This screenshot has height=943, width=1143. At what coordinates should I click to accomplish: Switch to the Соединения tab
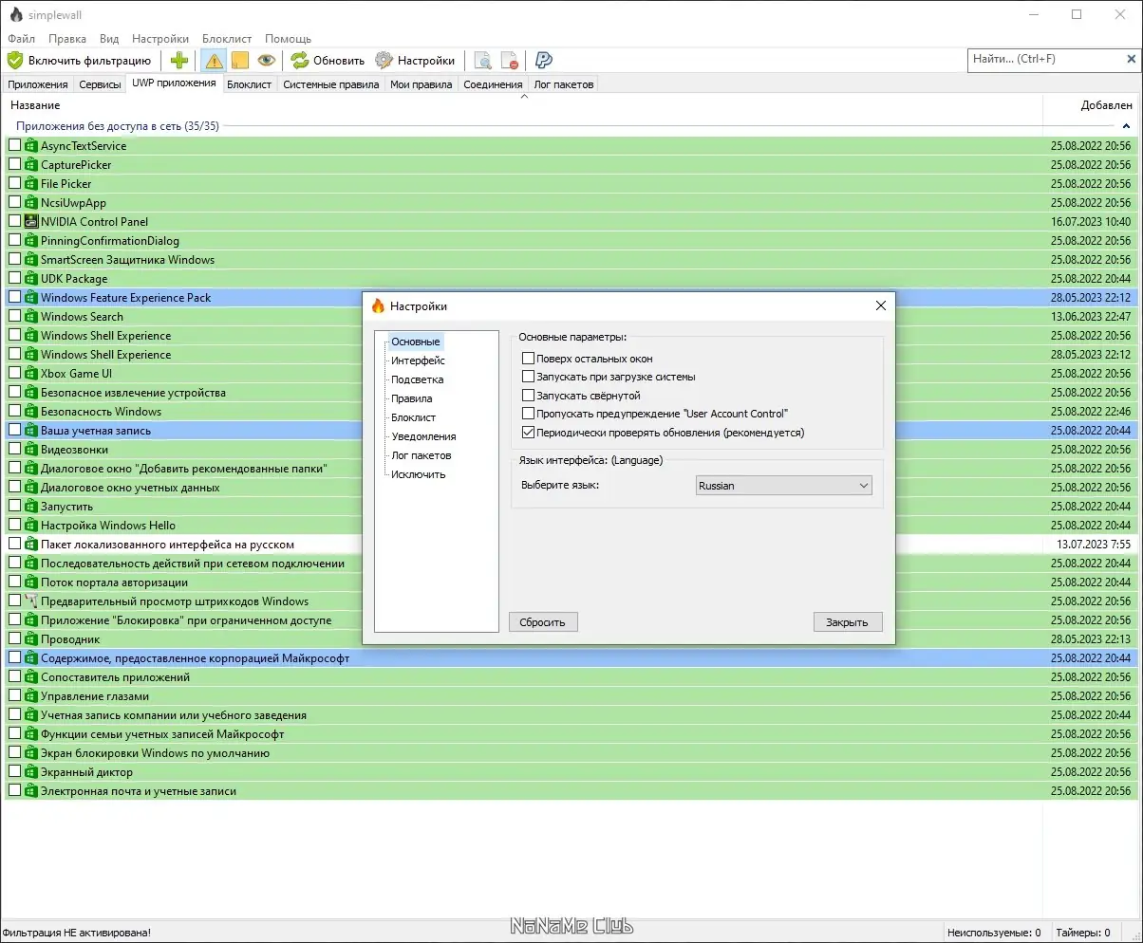(x=493, y=84)
